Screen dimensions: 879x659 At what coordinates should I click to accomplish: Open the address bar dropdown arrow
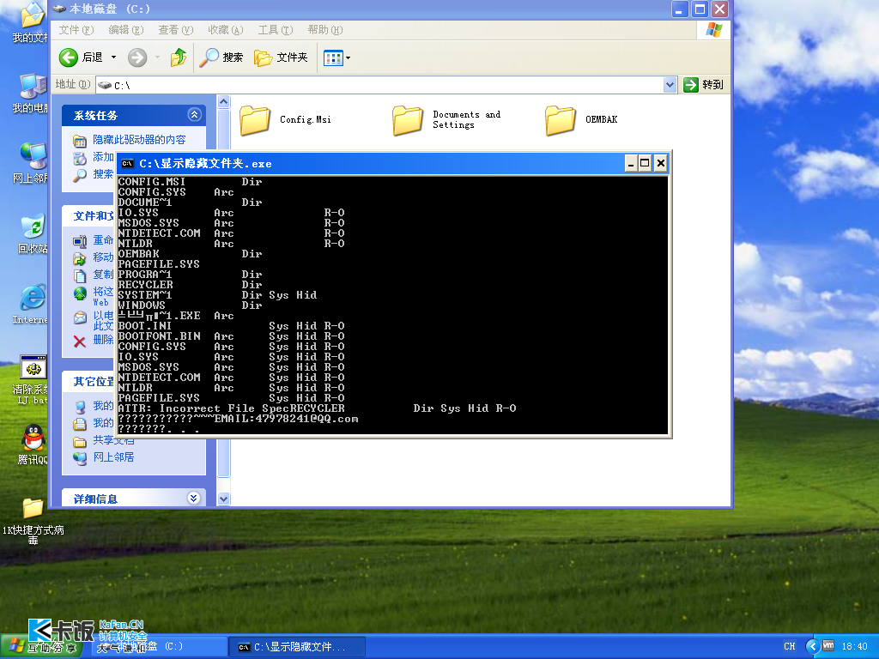670,85
